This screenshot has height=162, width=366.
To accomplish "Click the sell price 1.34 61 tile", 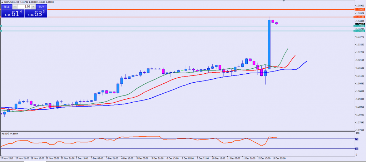I will 12,14.
